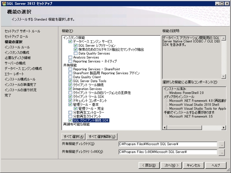Click Microsoft .NET Framework 4.0 entry
Image resolution: width=231 pixels, height=173 pixels.
coord(198,101)
